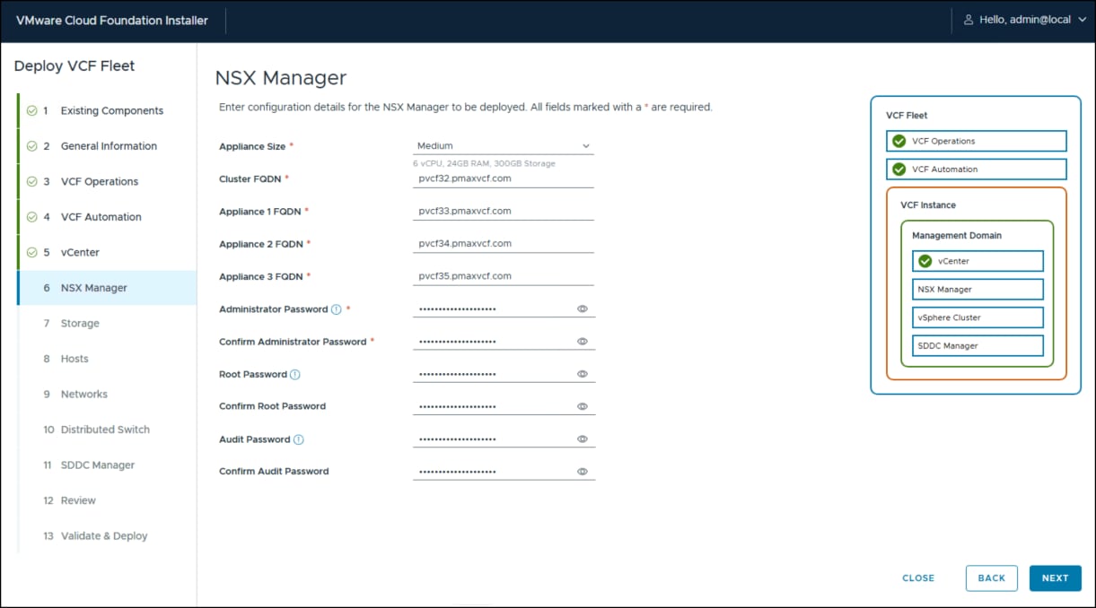
Task: Show the Audit Password using eye icon
Action: [x=582, y=439]
